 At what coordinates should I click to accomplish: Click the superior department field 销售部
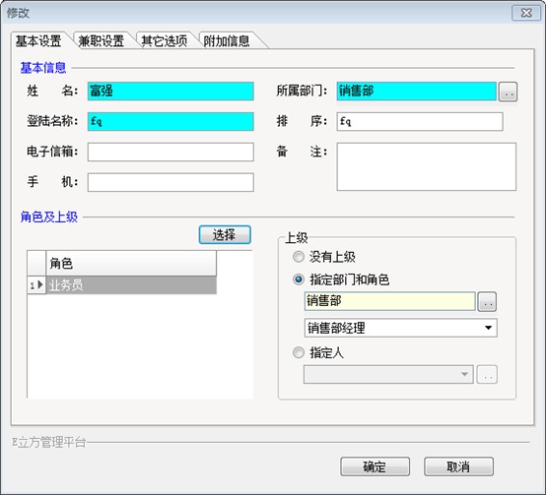click(x=389, y=301)
